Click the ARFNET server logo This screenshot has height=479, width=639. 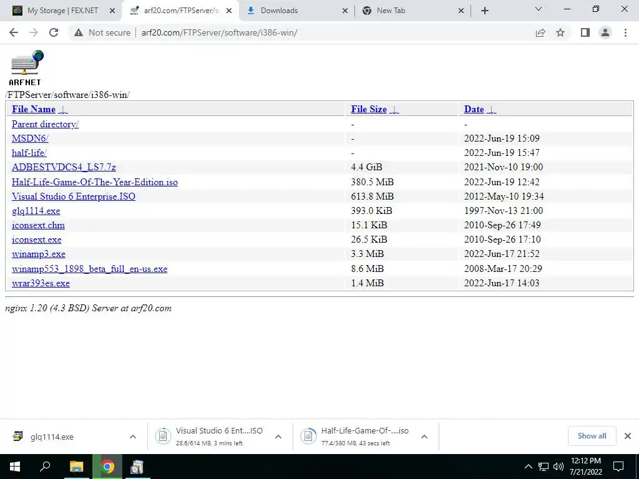[x=25, y=67]
